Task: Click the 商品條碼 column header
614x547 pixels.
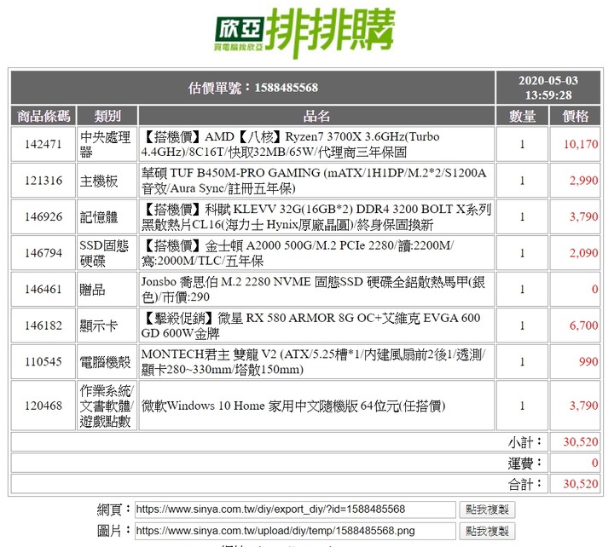Action: pos(43,116)
